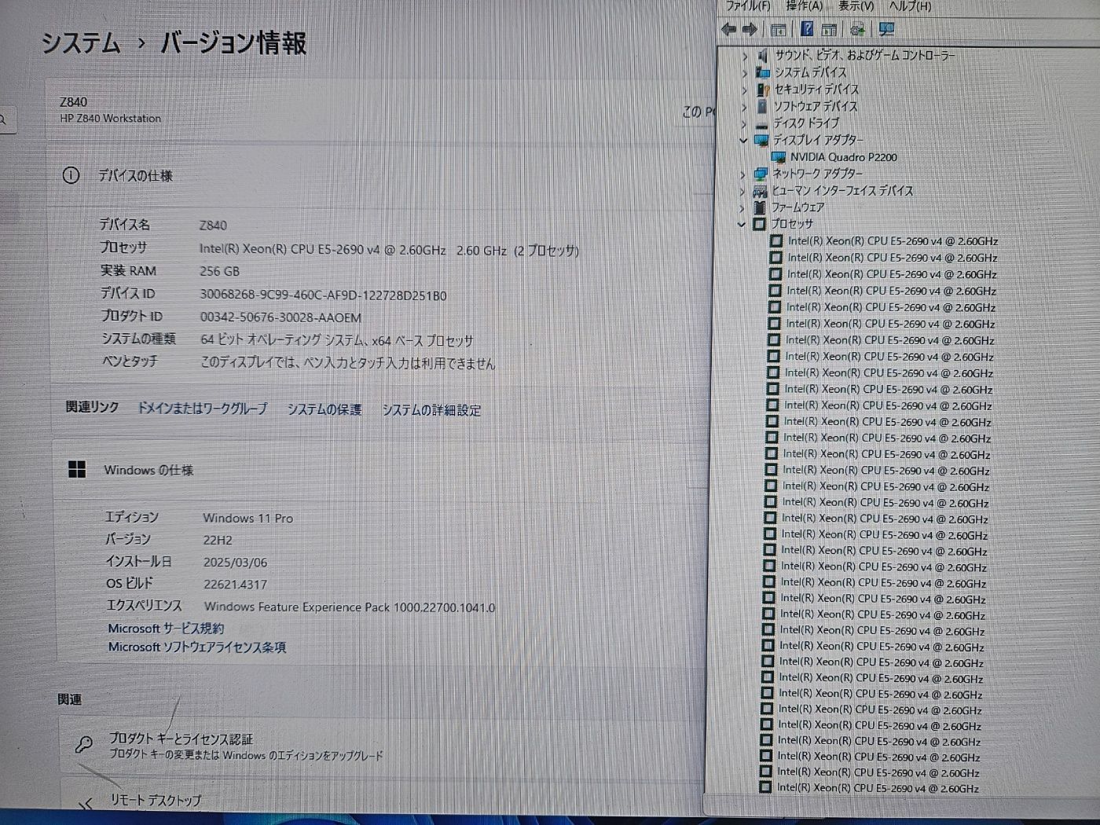Click the セキュリティ デバイス key icon

click(762, 90)
